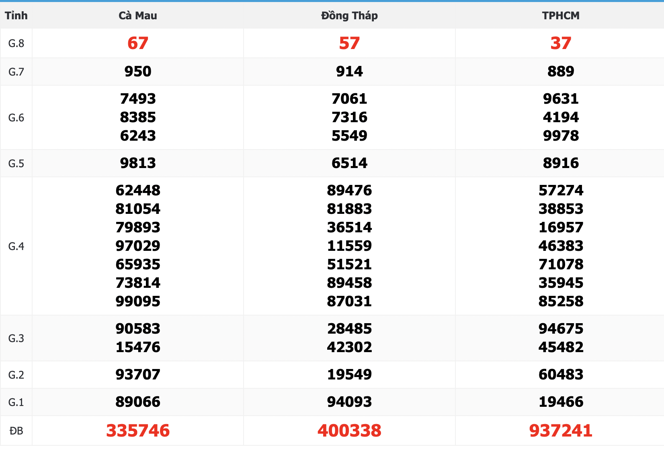Click TPHCM G.3 number 94675
The height and width of the screenshot is (451, 664).
point(561,328)
